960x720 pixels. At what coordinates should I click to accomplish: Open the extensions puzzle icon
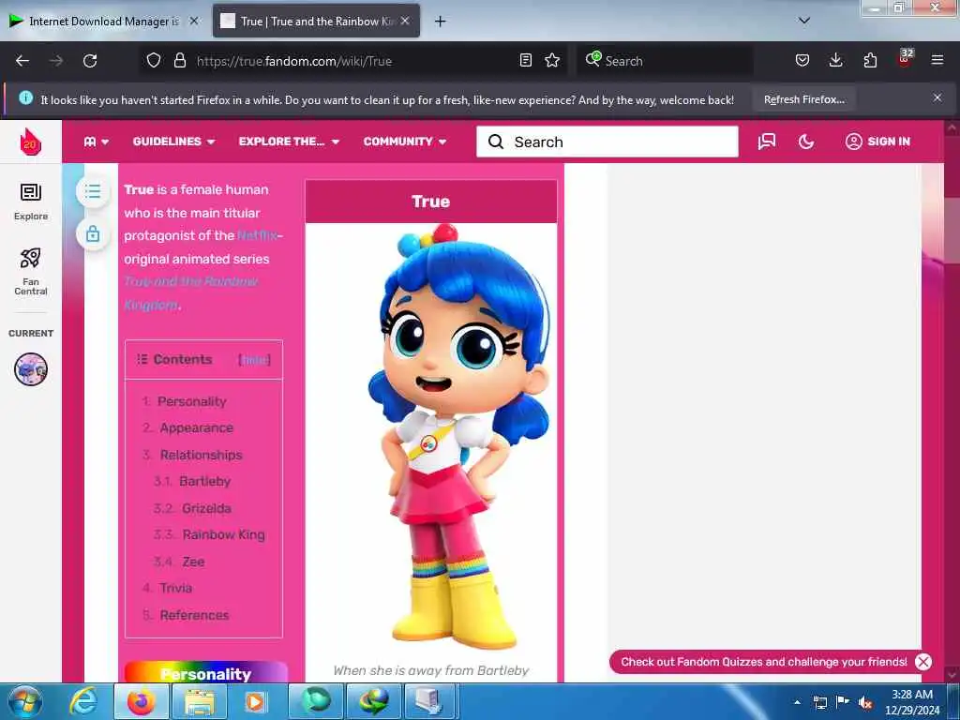coord(870,60)
